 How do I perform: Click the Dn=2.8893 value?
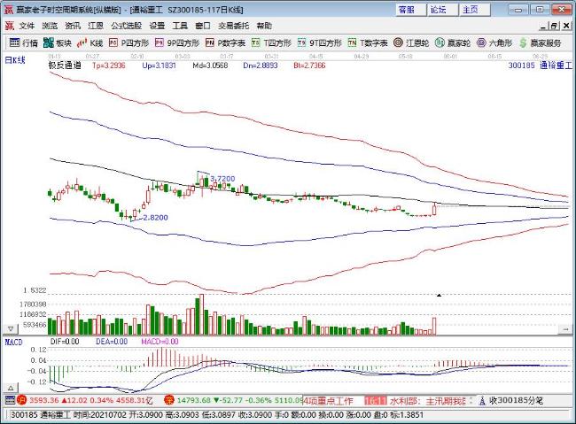click(x=261, y=66)
